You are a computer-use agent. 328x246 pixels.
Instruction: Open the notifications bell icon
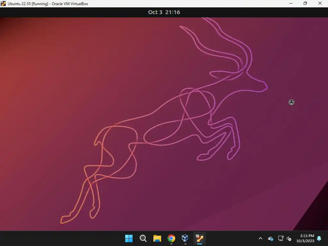pos(319,238)
